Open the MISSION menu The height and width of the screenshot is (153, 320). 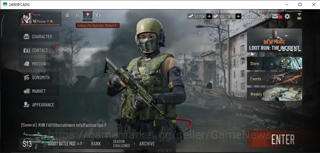tap(39, 64)
